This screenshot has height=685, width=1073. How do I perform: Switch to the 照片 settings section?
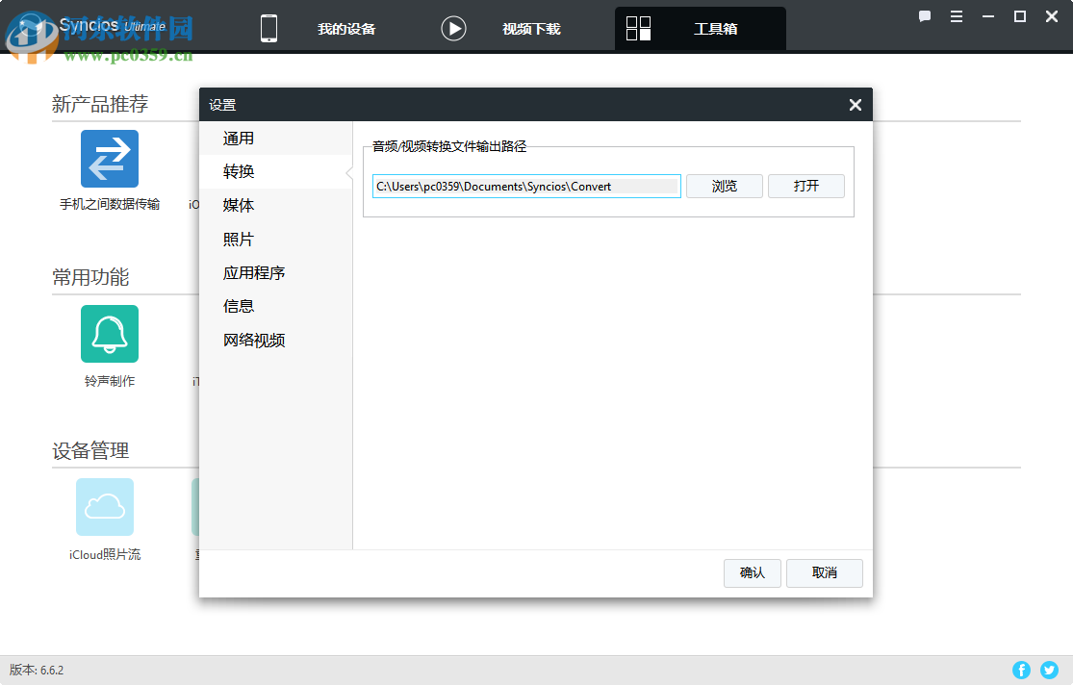tap(237, 239)
